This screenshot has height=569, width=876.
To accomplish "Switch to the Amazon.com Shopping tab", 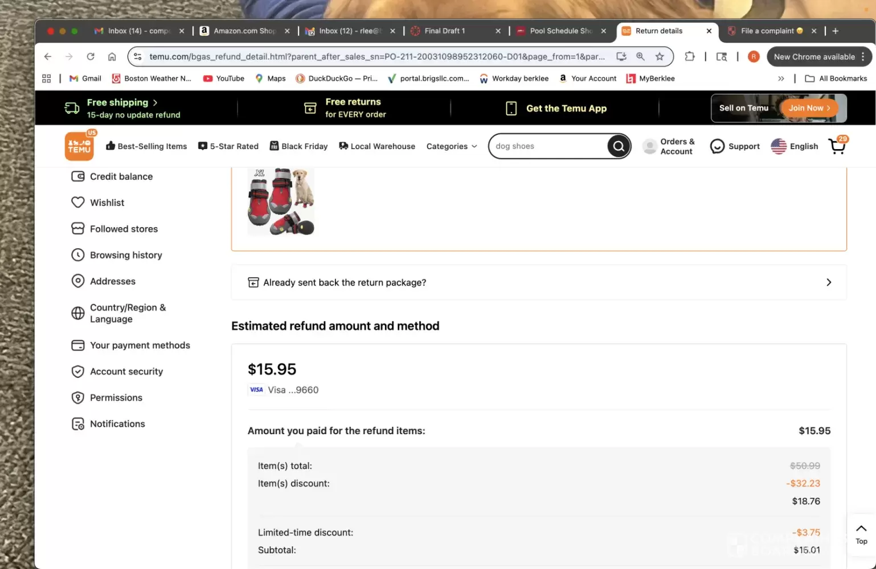I will click(244, 31).
